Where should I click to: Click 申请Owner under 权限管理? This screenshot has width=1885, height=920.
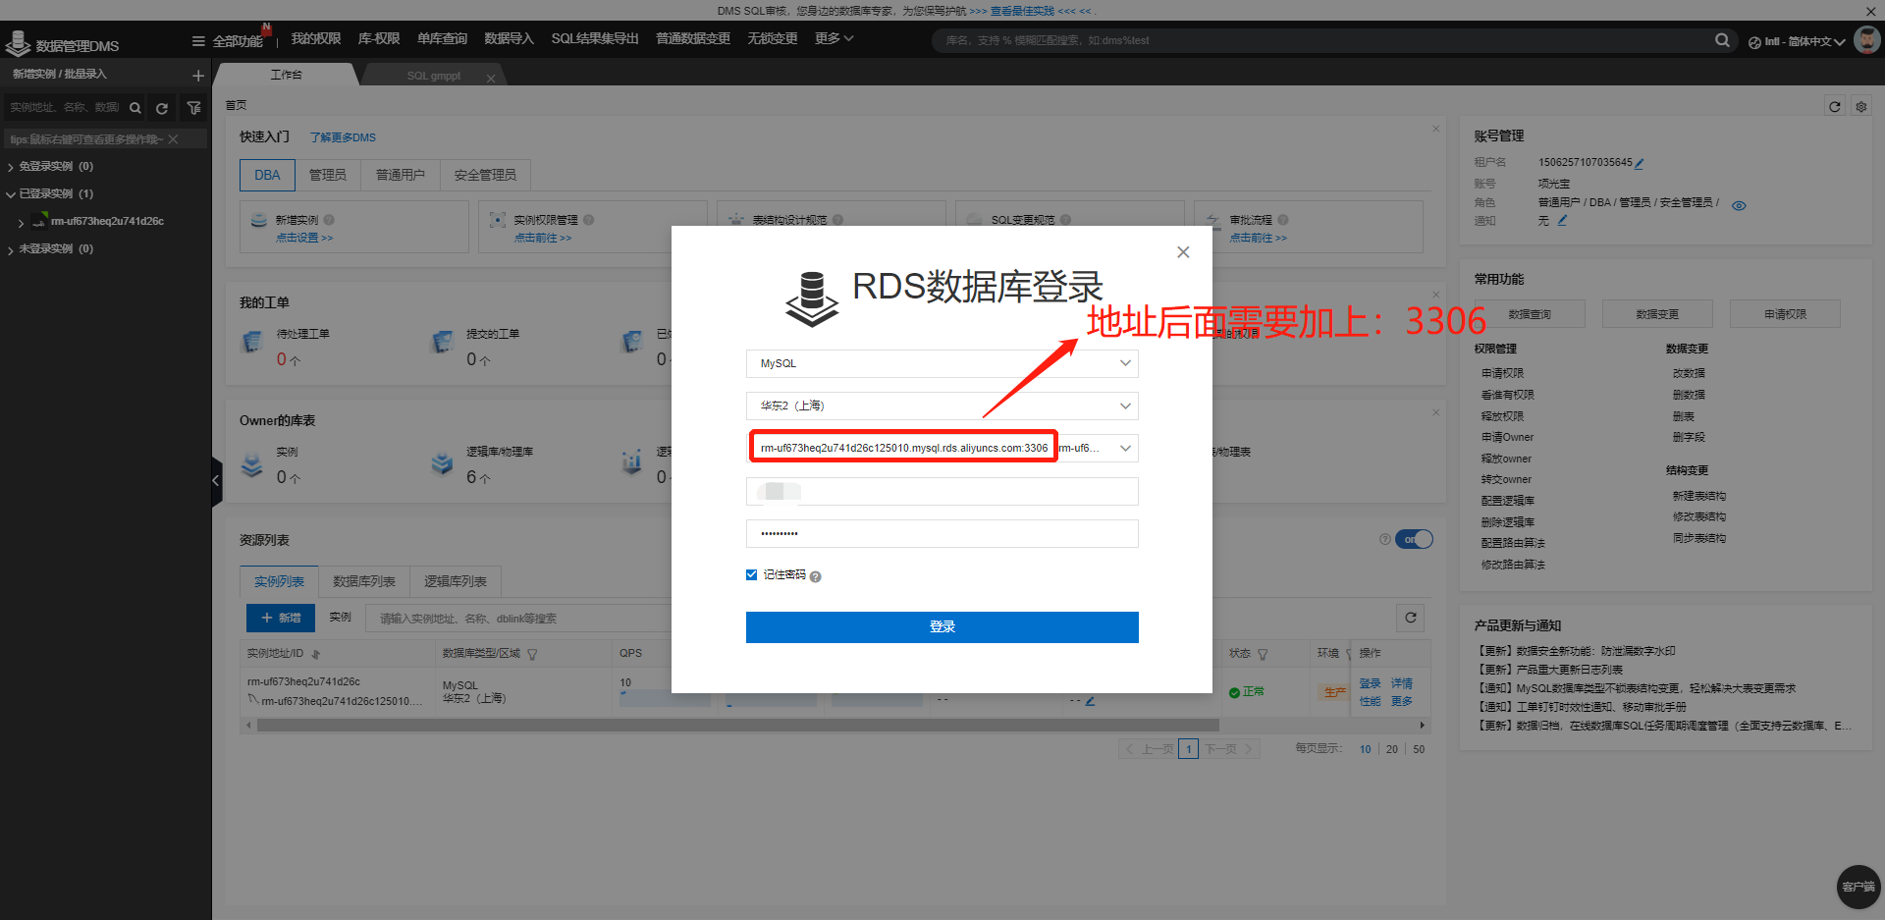1507,437
